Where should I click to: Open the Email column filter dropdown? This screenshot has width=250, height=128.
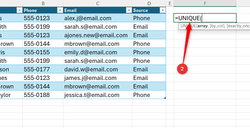pyautogui.click(x=129, y=10)
